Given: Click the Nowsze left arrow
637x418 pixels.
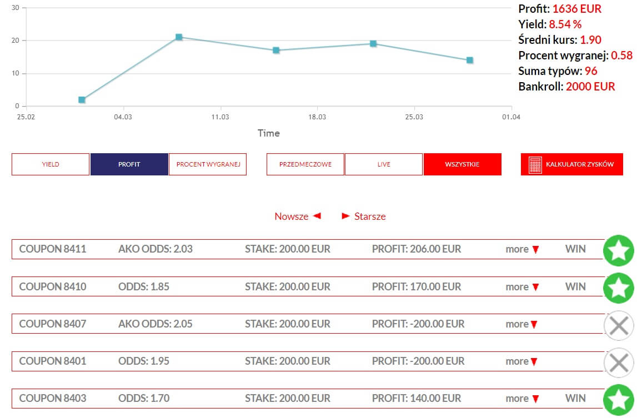Looking at the screenshot, I should [x=317, y=216].
